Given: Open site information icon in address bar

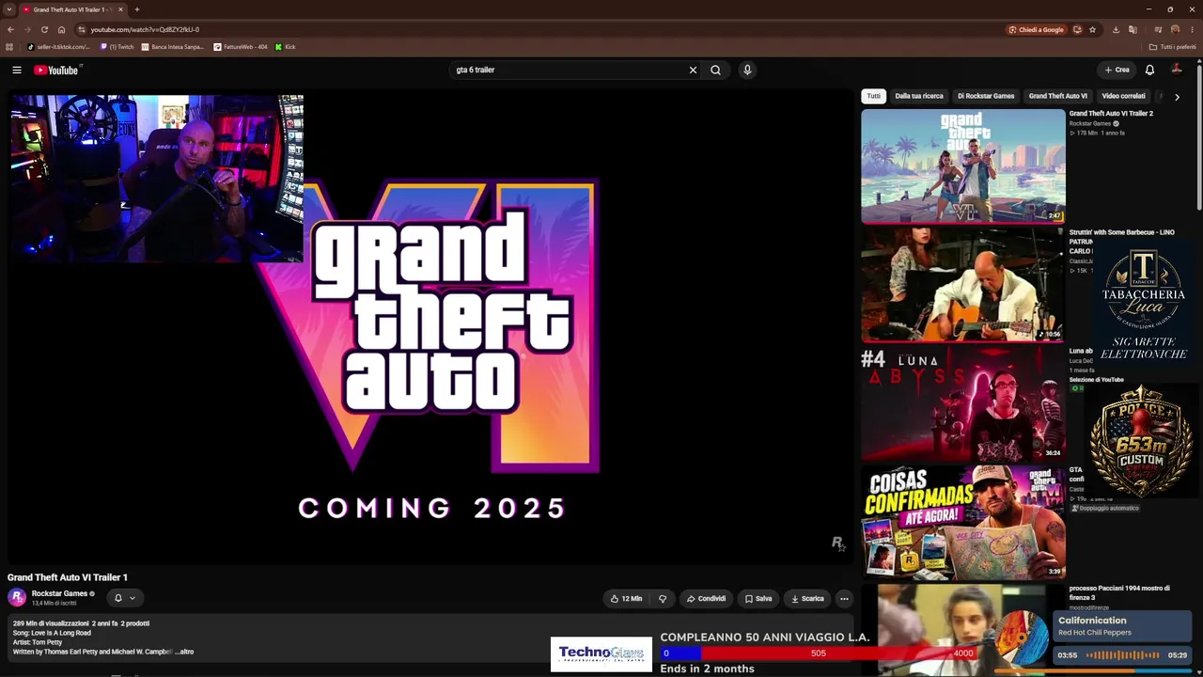Looking at the screenshot, I should (x=82, y=29).
